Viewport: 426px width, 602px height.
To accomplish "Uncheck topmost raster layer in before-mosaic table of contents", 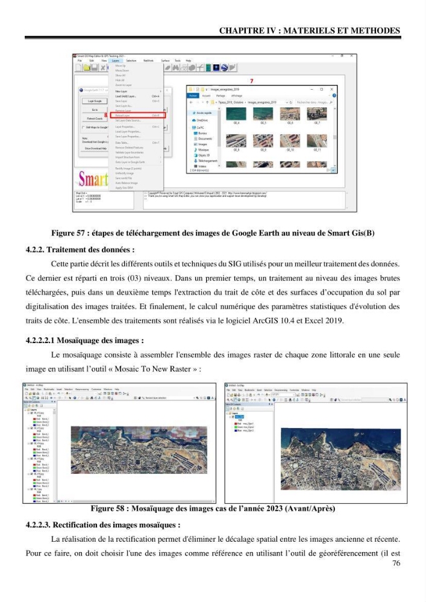I will coord(31,413).
